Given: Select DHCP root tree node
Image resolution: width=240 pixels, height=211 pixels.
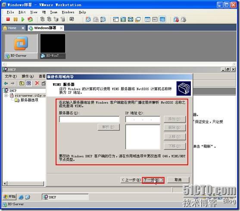Looking at the screenshot, I should click(13, 91).
